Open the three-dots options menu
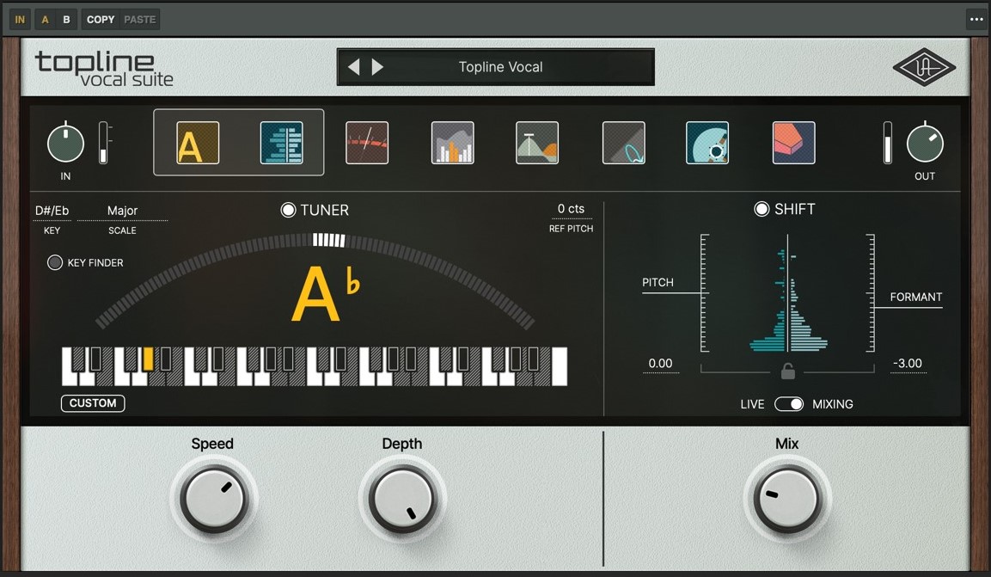991x577 pixels. [976, 19]
